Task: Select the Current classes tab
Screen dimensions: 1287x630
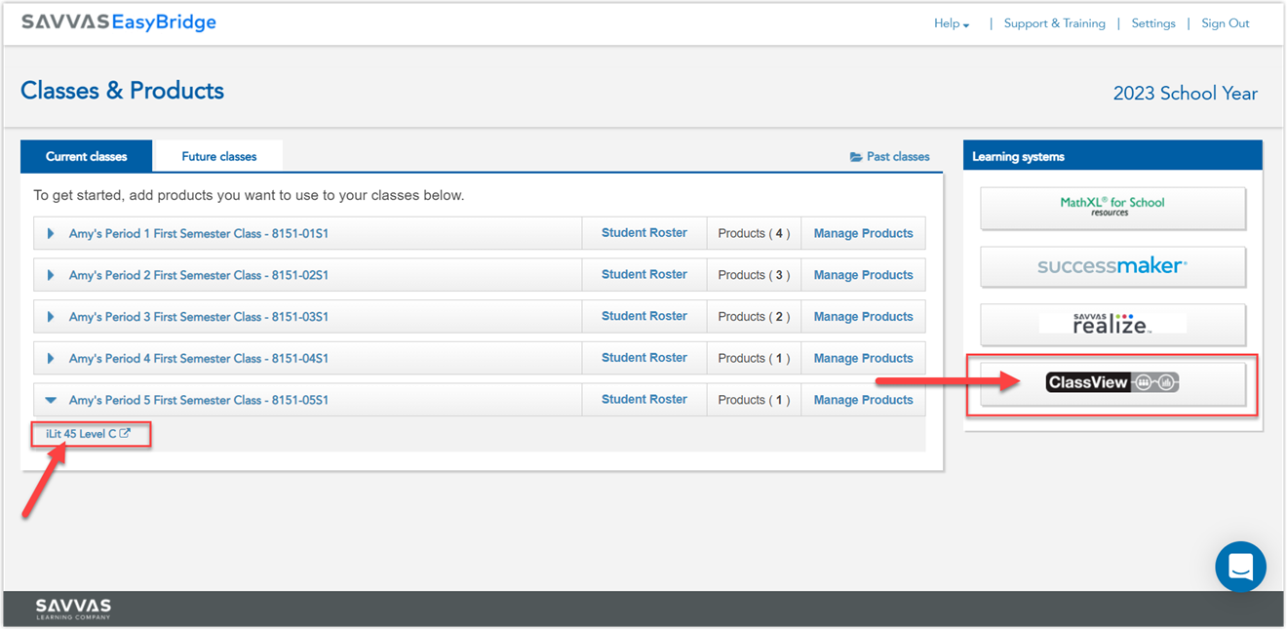Action: pos(86,156)
